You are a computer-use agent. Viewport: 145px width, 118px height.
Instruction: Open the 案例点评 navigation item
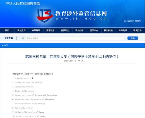(x=137, y=30)
